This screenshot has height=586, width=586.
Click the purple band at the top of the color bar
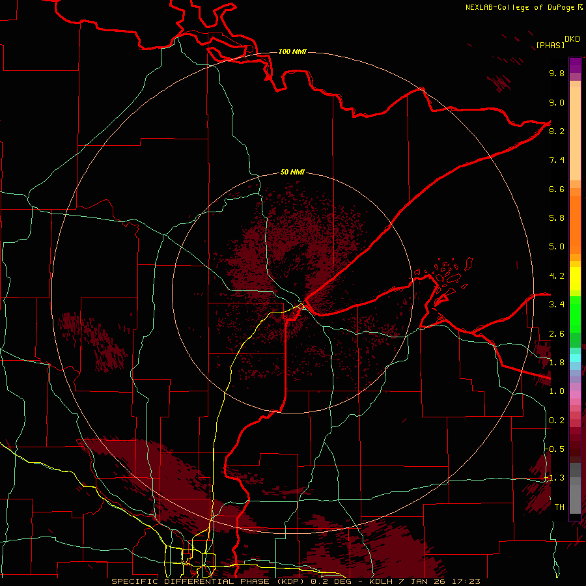coord(575,65)
